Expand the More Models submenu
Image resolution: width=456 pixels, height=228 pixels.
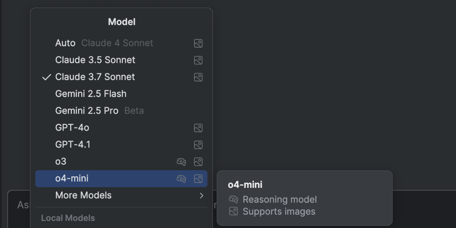[x=121, y=196]
